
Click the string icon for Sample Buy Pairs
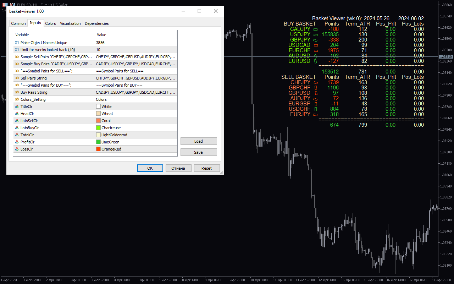[17, 64]
